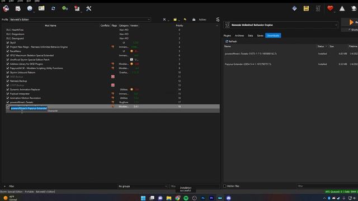Click the Category column header
The width and height of the screenshot is (358, 201).
coord(124,26)
